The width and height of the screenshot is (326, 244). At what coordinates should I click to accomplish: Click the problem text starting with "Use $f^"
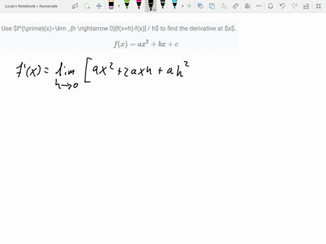tap(119, 28)
